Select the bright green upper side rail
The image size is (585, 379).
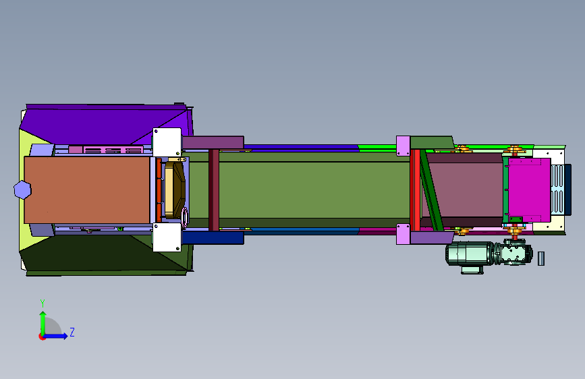(x=377, y=147)
